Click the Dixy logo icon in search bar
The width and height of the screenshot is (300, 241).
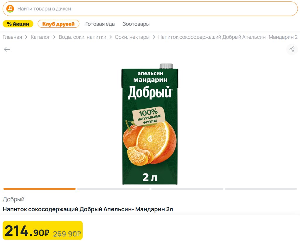[10, 9]
